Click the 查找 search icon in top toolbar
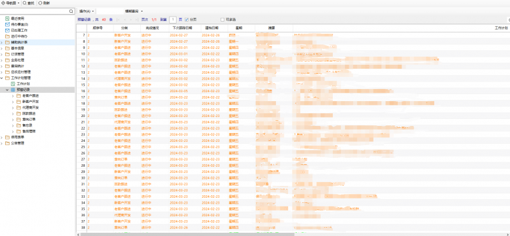The width and height of the screenshot is (510, 236). click(25, 3)
